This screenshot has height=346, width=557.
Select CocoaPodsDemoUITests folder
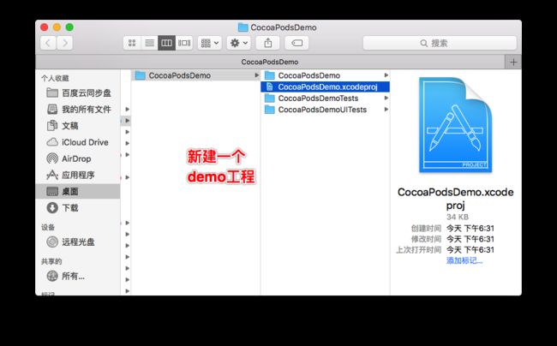[x=326, y=110]
